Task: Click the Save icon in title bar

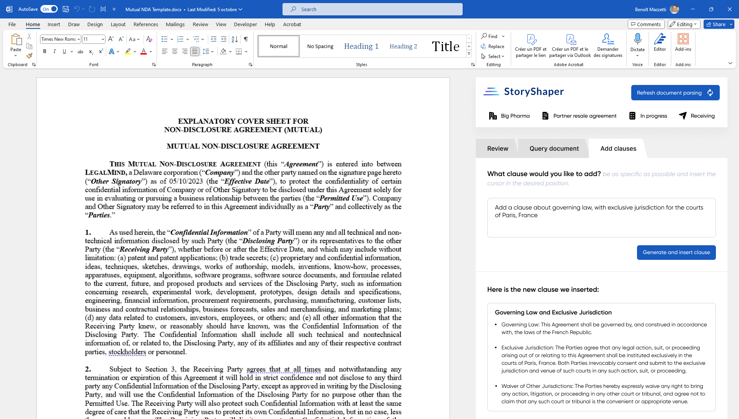Action: point(66,9)
